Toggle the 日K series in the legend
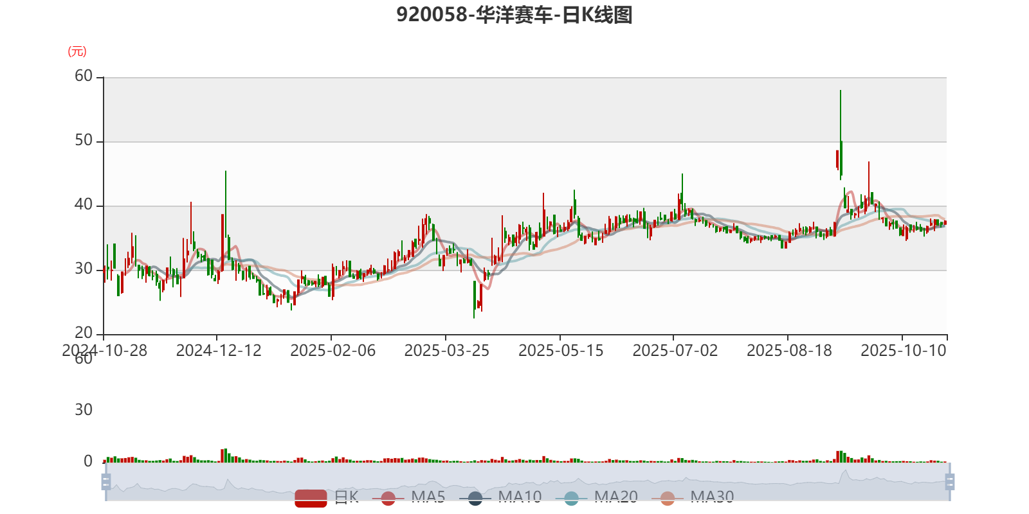This screenshot has height=514, width=1029. click(327, 497)
